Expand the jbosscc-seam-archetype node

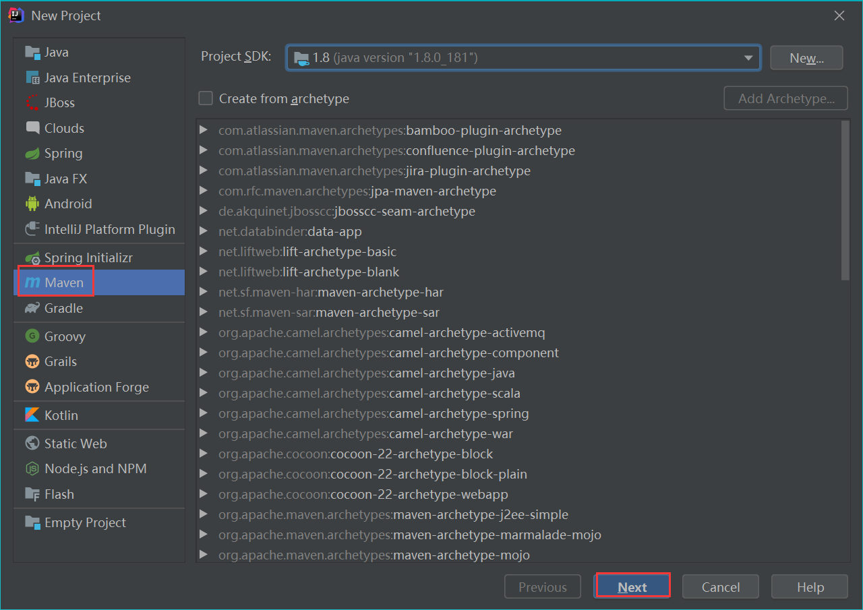pos(204,211)
